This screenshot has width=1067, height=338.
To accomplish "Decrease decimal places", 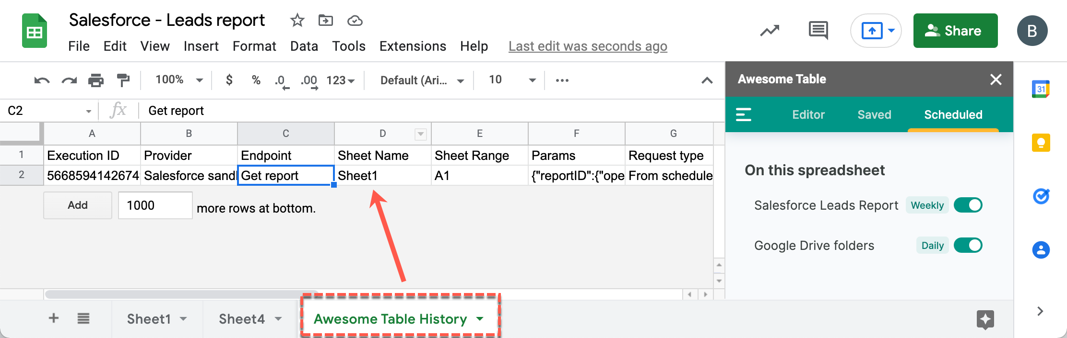I will (282, 81).
